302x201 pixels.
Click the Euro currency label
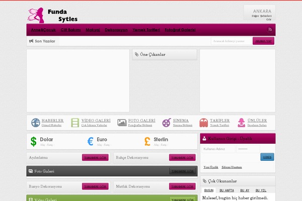coord(102,139)
